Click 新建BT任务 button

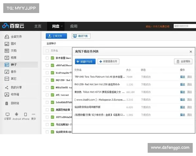[85, 61]
